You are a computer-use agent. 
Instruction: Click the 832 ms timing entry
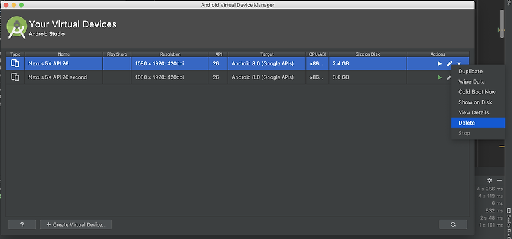point(494,210)
